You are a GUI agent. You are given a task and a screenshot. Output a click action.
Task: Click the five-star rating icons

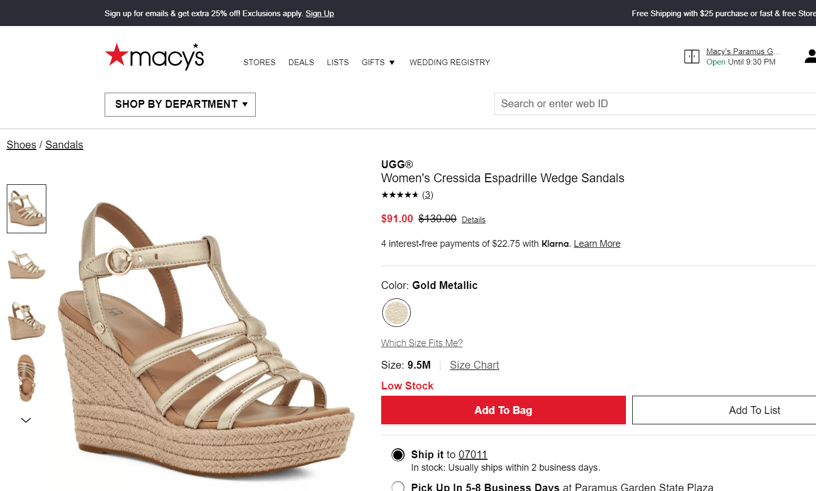click(399, 195)
